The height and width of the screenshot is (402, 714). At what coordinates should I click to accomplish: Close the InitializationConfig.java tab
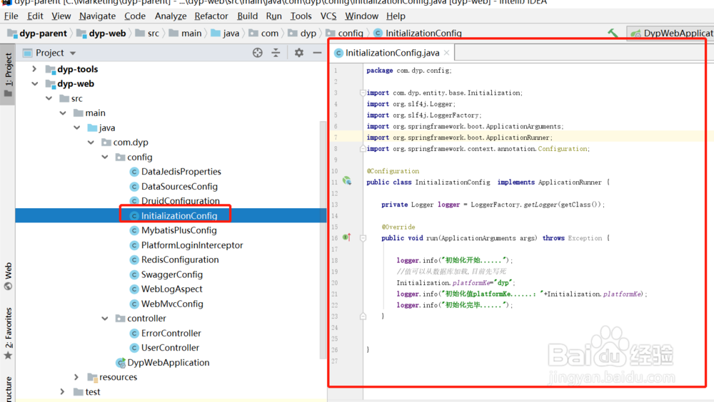(x=447, y=53)
